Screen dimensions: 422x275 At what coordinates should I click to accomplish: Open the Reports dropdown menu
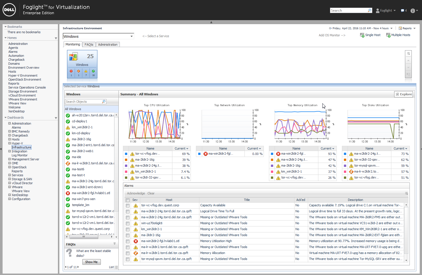pos(407,28)
